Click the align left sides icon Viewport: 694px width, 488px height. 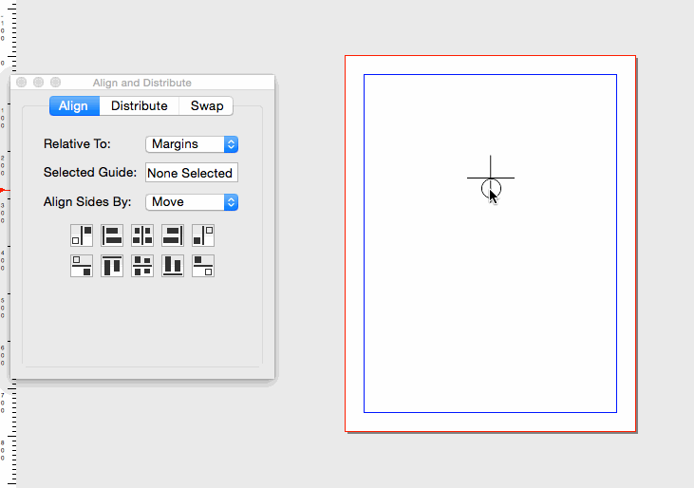(x=112, y=235)
